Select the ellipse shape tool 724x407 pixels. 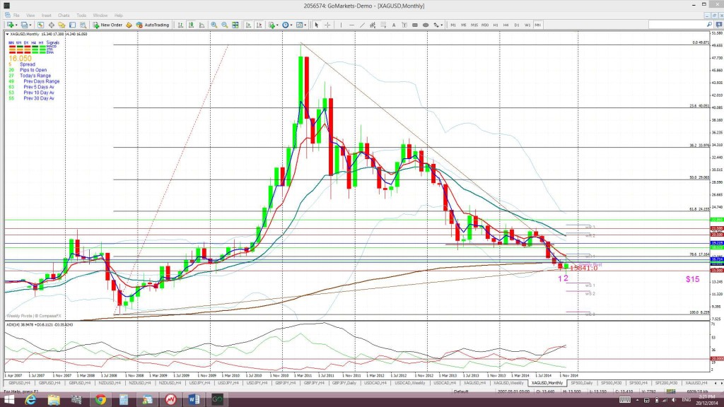pyautogui.click(x=426, y=25)
